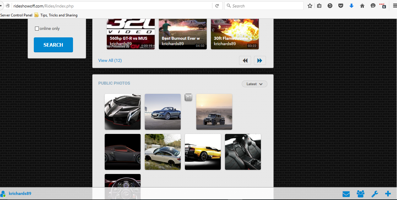Enable the online only checkbox
The image size is (397, 200).
coord(37,29)
